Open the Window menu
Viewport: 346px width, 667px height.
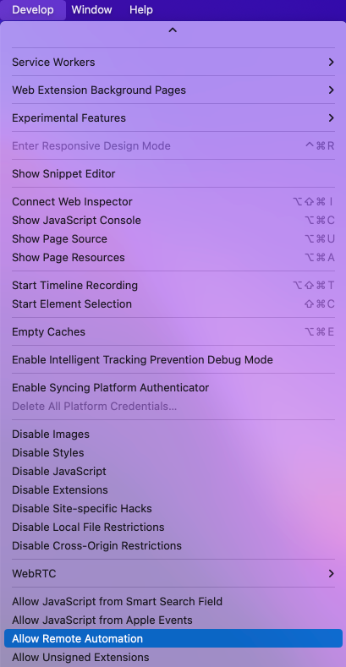coord(91,10)
